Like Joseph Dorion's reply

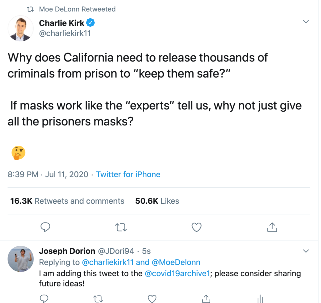[x=152, y=299]
